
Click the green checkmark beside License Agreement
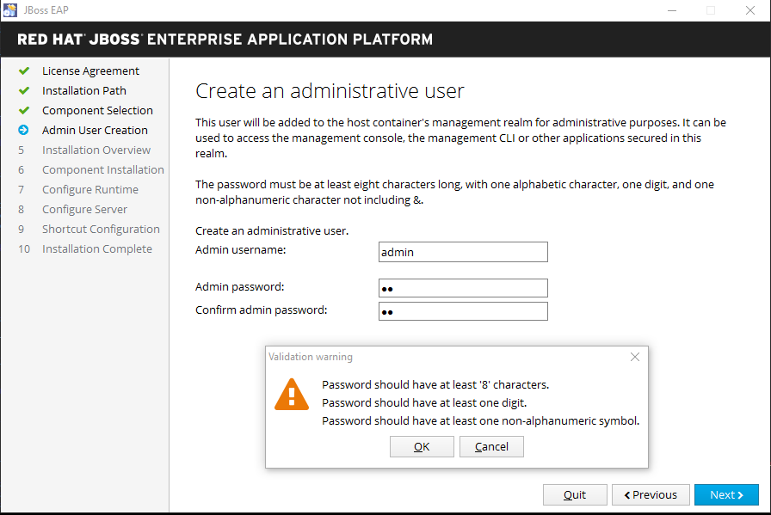click(x=23, y=71)
